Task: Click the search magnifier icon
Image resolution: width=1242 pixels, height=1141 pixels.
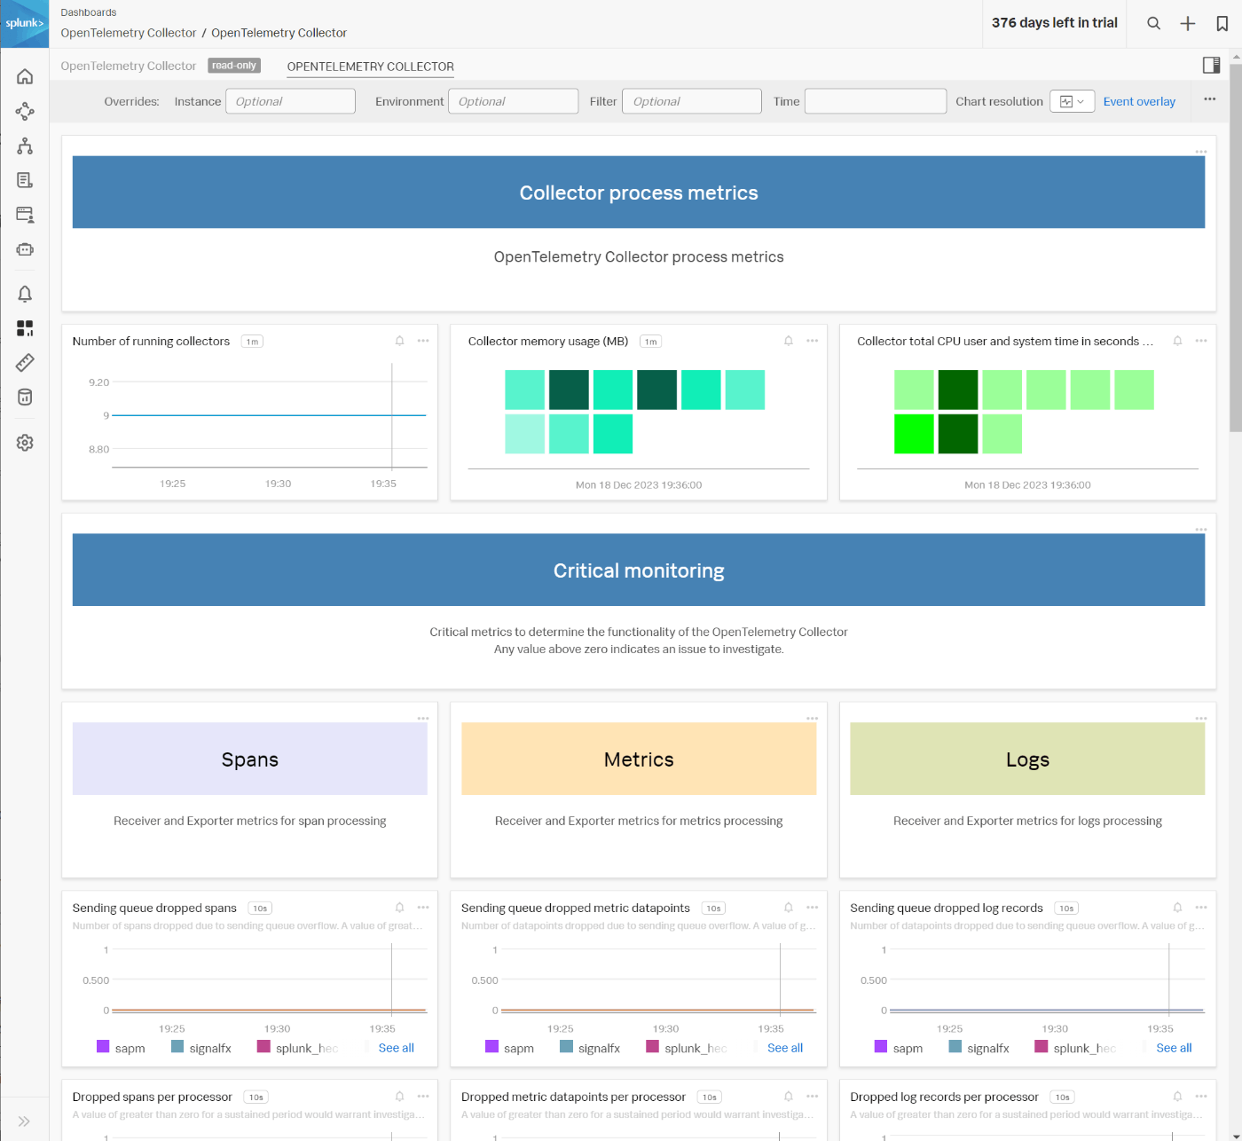Action: [1153, 23]
